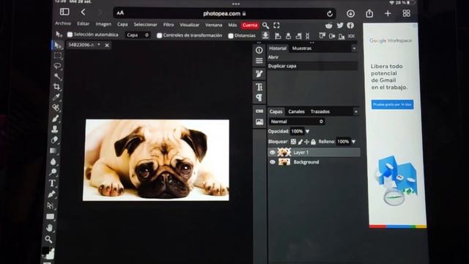This screenshot has width=469, height=264.
Task: Open the Paragraph panel icon
Action: [x=259, y=98]
